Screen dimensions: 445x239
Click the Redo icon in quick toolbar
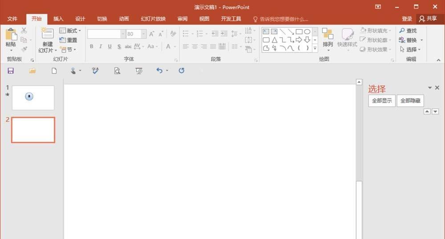coord(181,71)
